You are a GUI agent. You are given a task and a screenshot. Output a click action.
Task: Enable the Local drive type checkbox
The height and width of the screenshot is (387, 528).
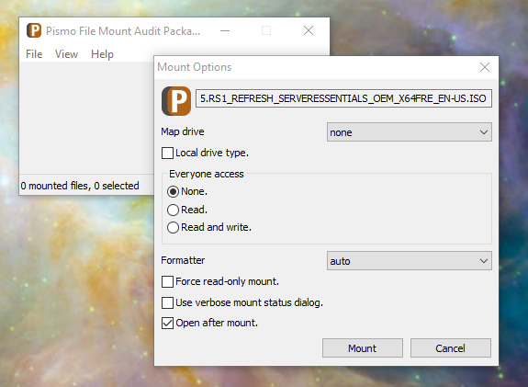pos(167,153)
